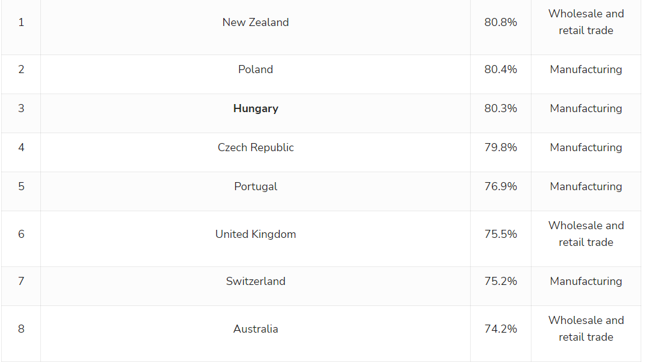
Task: Select the Czech Republic cell
Action: [256, 147]
